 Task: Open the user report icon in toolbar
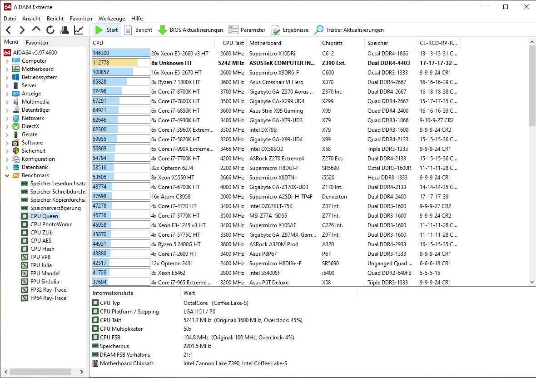pyautogui.click(x=64, y=30)
